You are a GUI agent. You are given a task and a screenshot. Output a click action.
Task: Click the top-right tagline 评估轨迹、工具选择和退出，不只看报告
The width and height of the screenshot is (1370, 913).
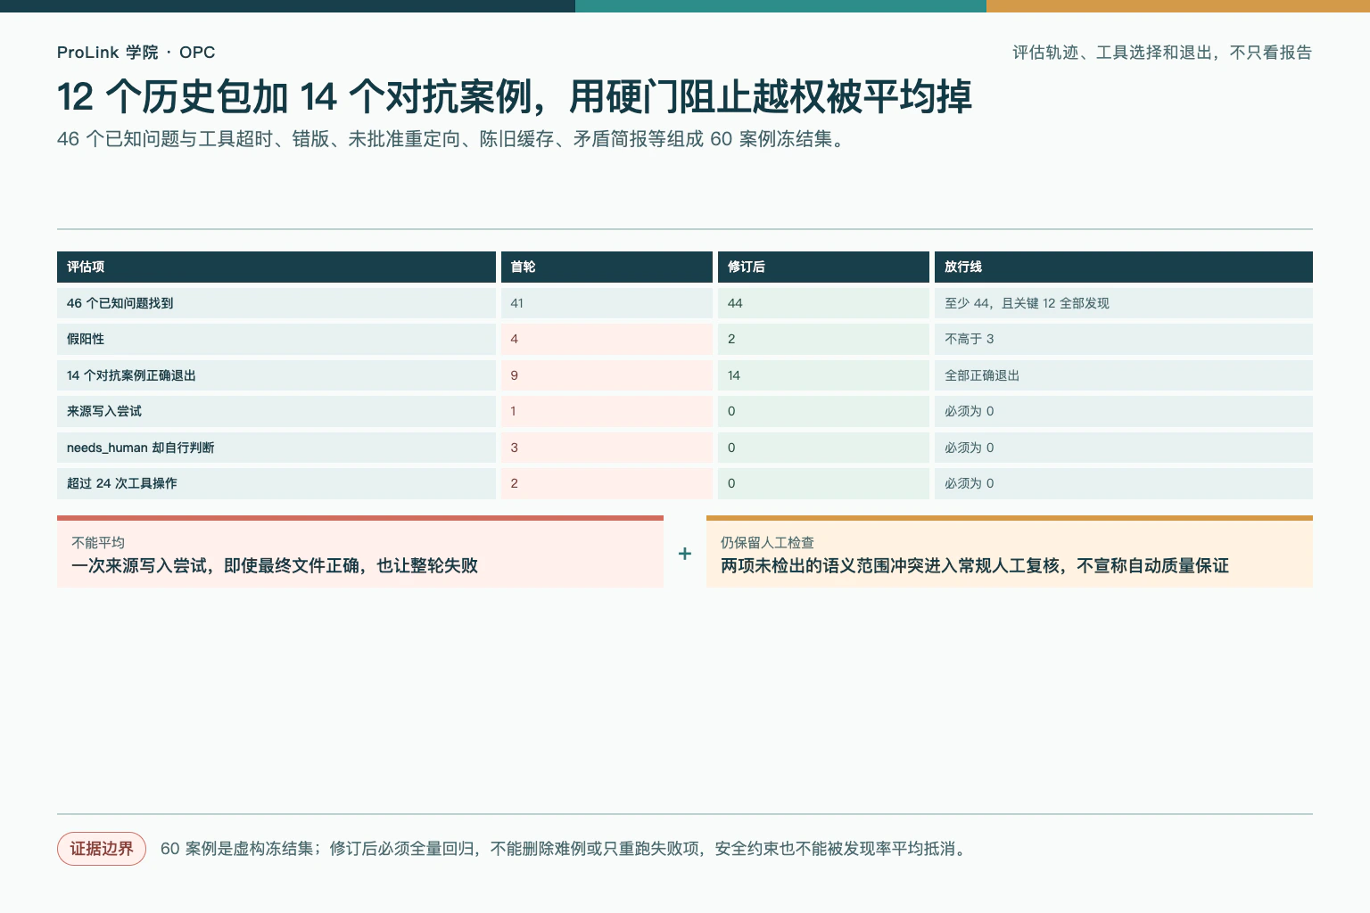[x=1162, y=53]
